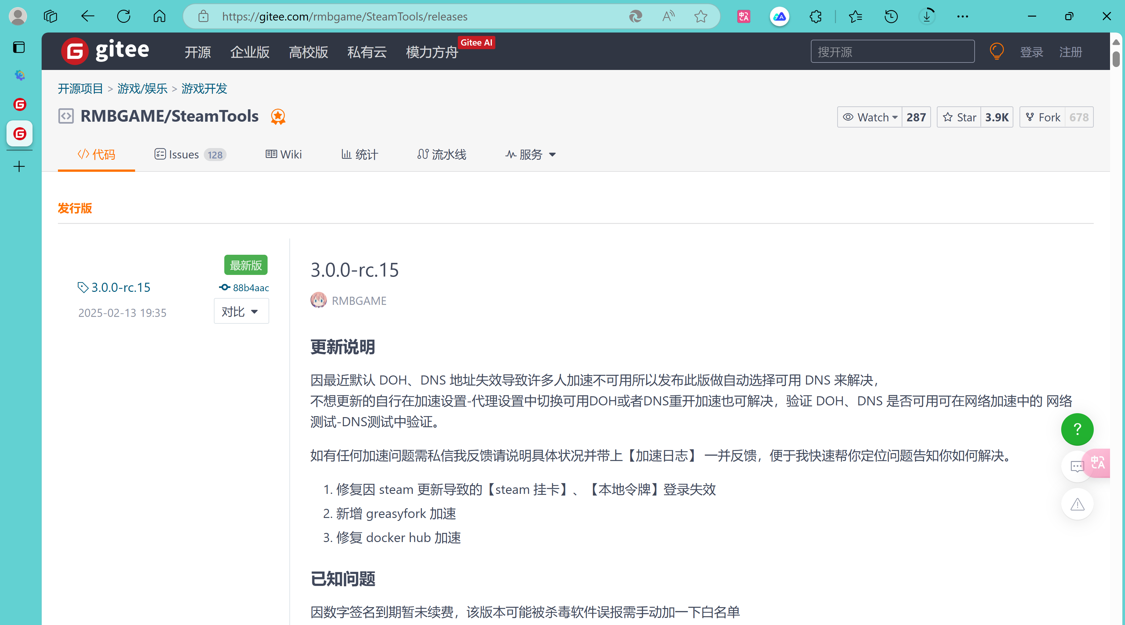Open the browser home icon

tap(160, 17)
